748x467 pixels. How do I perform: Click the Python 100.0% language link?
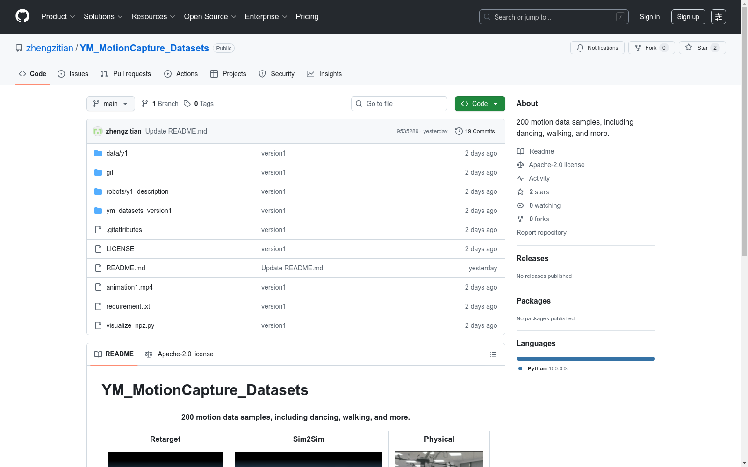pos(543,368)
